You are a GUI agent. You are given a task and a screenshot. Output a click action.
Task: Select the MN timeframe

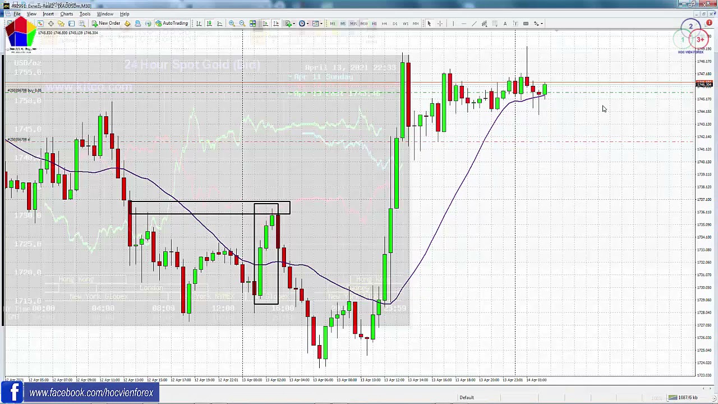416,24
